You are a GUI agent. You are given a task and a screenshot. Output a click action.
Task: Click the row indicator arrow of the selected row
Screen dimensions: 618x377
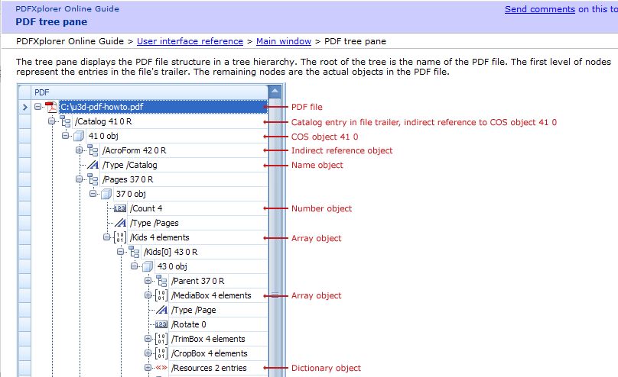tap(24, 107)
